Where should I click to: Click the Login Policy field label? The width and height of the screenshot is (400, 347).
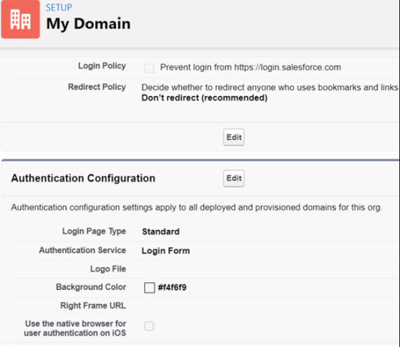click(102, 67)
